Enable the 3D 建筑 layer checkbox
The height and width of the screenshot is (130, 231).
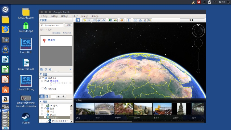click(x=45, y=105)
